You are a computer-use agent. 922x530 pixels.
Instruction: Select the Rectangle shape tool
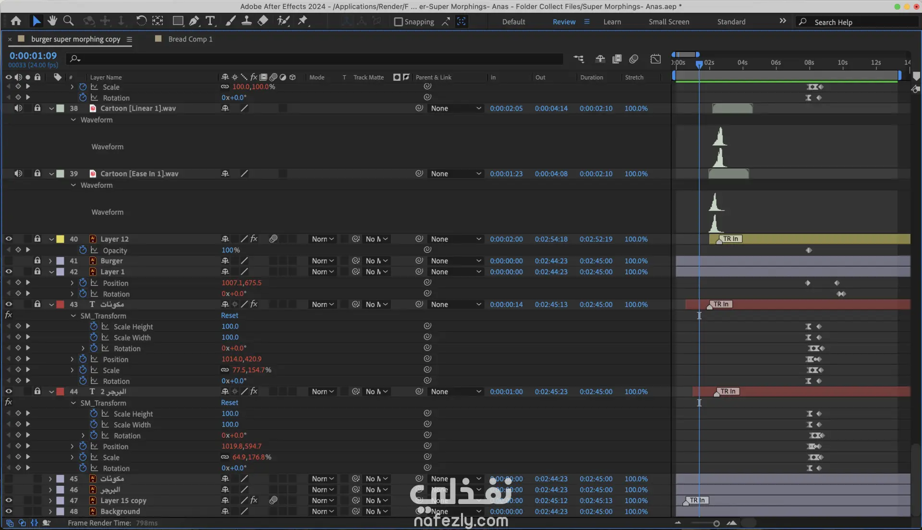tap(178, 21)
